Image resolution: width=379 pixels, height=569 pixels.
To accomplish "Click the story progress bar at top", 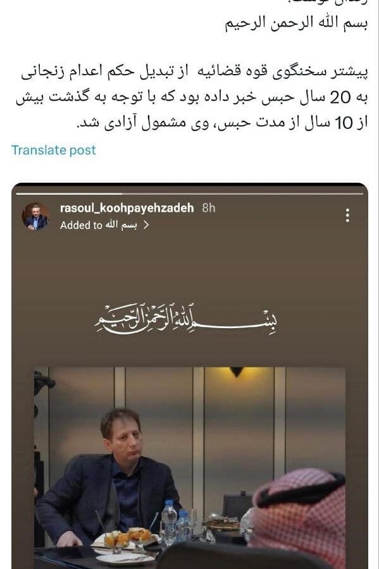I will tap(190, 194).
